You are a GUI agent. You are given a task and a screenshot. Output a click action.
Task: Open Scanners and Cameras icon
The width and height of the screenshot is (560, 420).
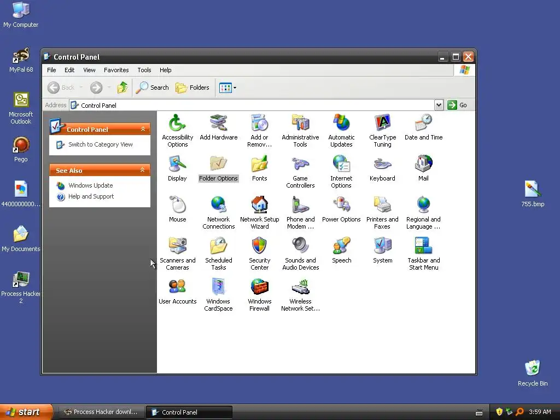coord(177,247)
